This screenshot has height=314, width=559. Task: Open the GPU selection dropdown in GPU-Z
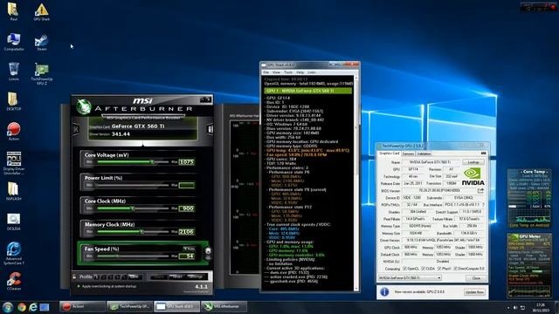tap(410, 277)
